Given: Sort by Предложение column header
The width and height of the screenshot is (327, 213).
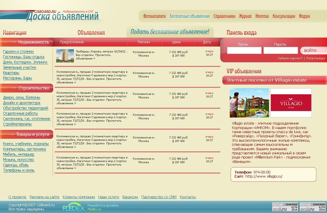Looking at the screenshot, I should [72, 42].
